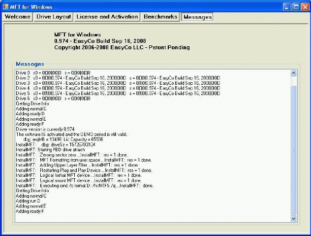
Task: Click the 'Adding run D' line
Action: (28, 201)
